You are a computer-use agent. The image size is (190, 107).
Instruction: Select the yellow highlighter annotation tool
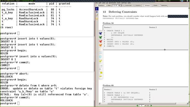tap(100, 61)
